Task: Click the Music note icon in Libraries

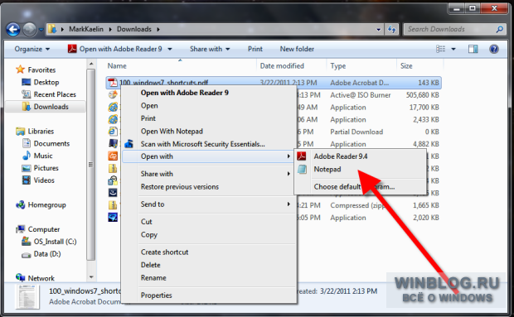Action: 27,156
